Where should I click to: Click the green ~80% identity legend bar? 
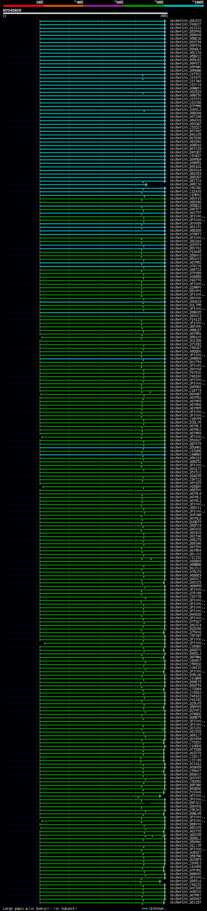pyautogui.click(x=144, y=6)
